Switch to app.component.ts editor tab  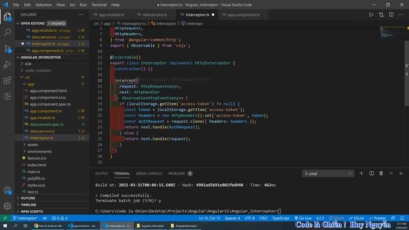tap(243, 15)
